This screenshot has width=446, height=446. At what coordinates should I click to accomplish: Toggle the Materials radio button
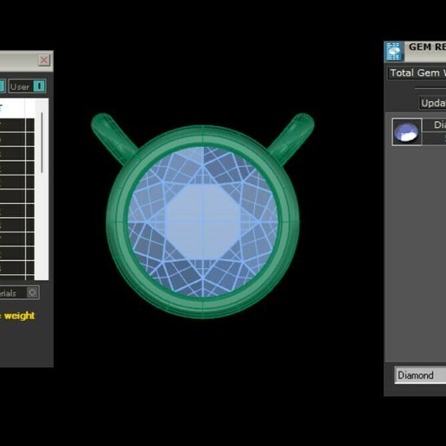(32, 292)
